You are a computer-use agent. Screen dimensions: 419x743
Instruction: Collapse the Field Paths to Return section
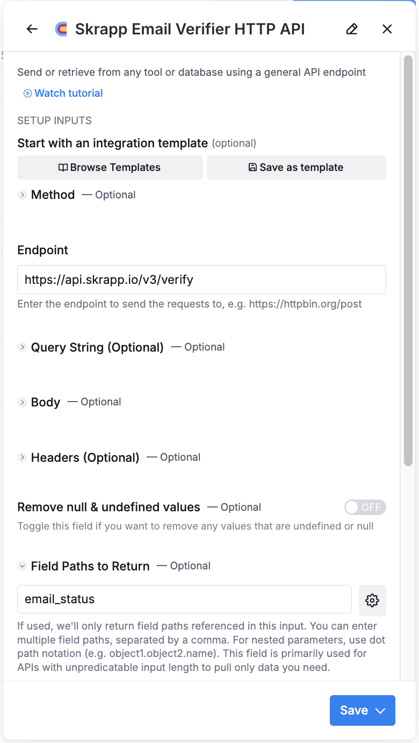tap(22, 566)
